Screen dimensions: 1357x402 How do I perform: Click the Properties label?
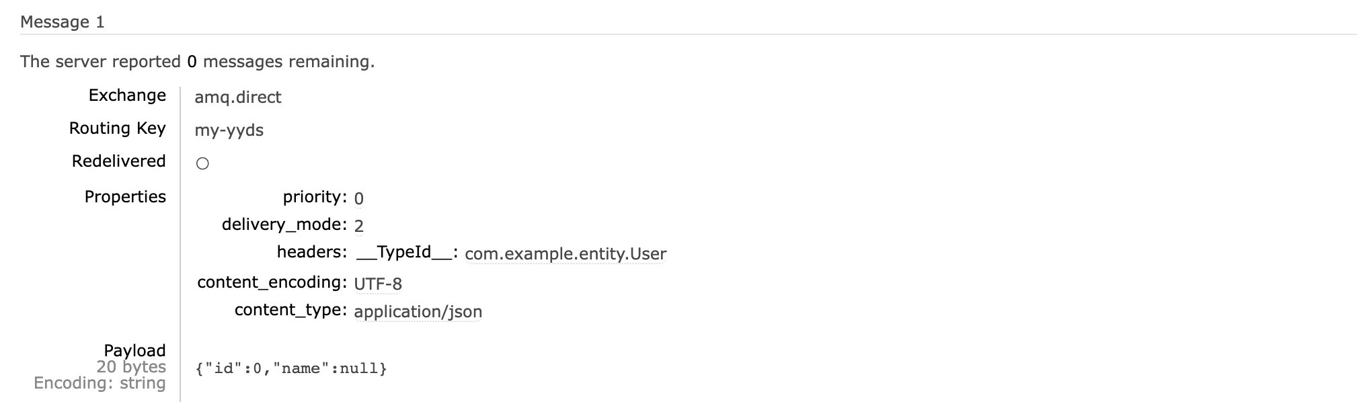[125, 197]
